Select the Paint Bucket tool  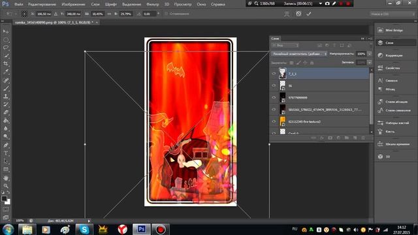(6, 120)
